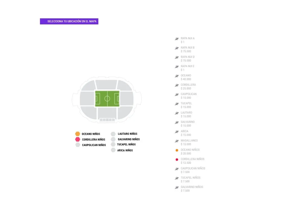Click the ticket icon beside OCEANO

pos(177,76)
